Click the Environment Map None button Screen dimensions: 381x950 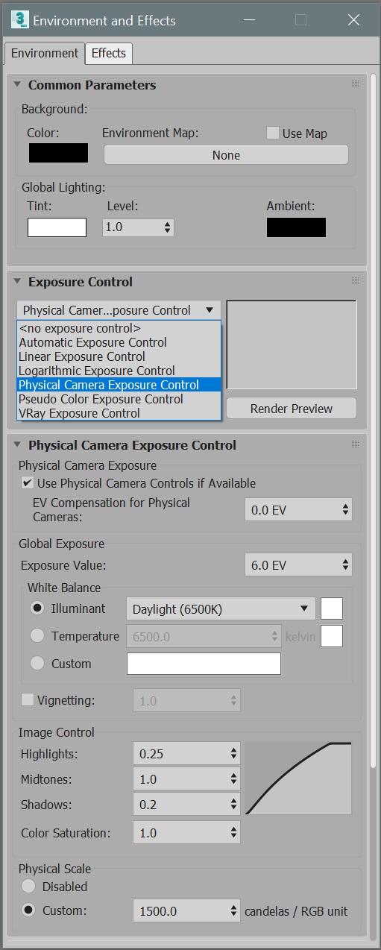(226, 155)
